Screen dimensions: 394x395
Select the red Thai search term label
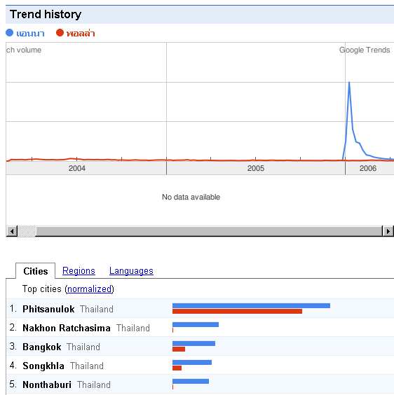tap(81, 33)
